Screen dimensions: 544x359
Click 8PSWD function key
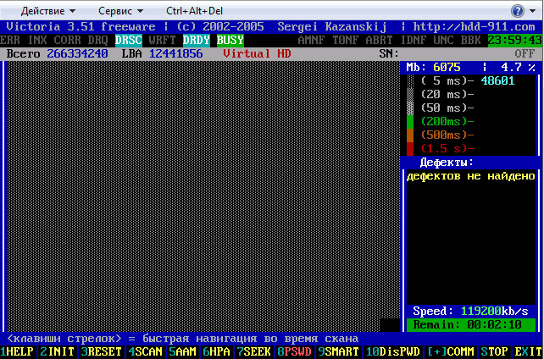coord(294,351)
